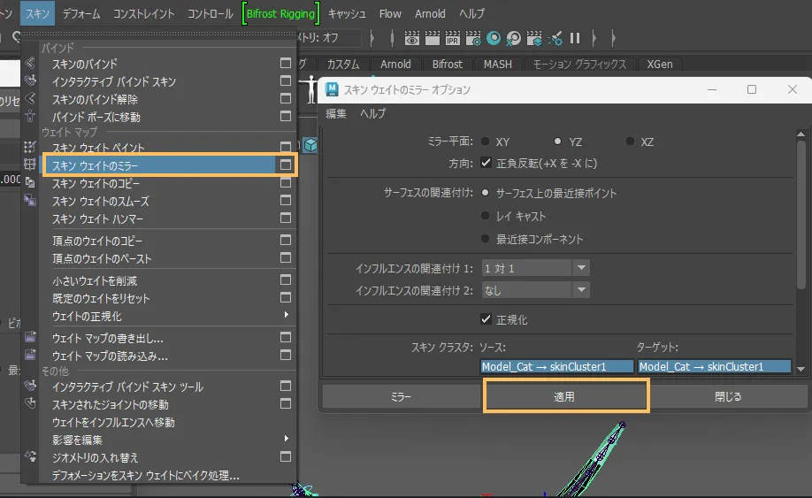Open the Render View window icon
The image size is (812, 498).
pyautogui.click(x=411, y=38)
